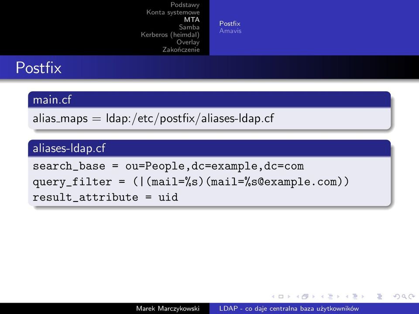Click the alias_maps configuration line
The width and height of the screenshot is (419, 314).
pos(153,118)
